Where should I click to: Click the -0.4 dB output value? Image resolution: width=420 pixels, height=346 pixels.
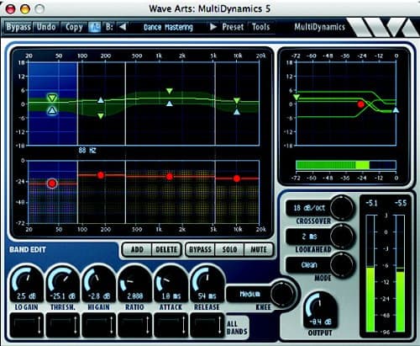320,322
